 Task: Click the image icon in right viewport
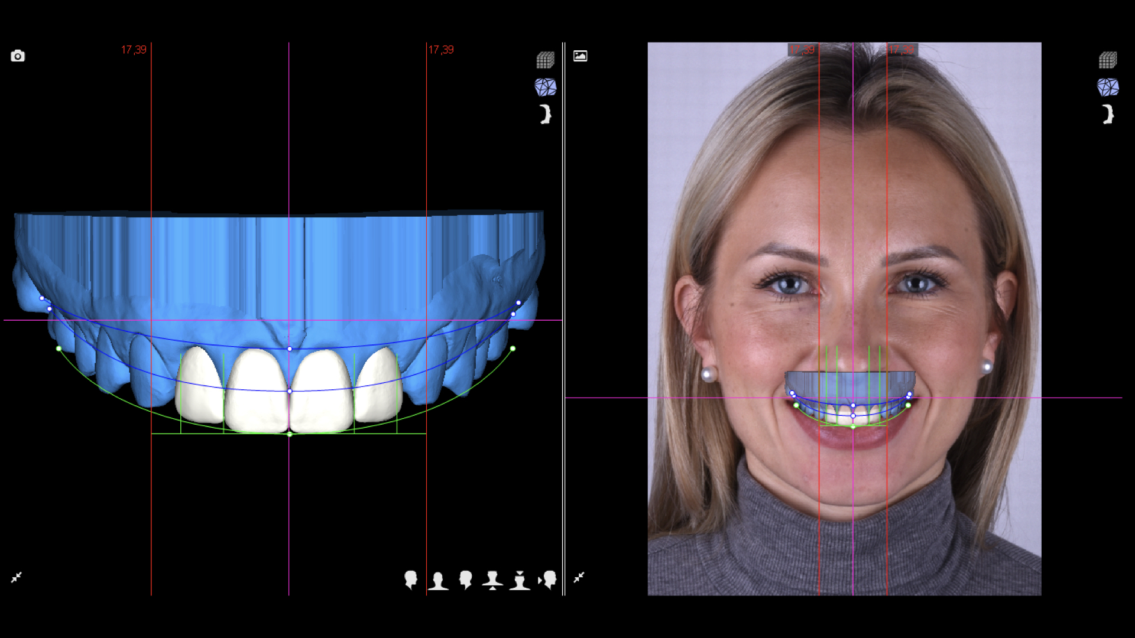(x=580, y=56)
